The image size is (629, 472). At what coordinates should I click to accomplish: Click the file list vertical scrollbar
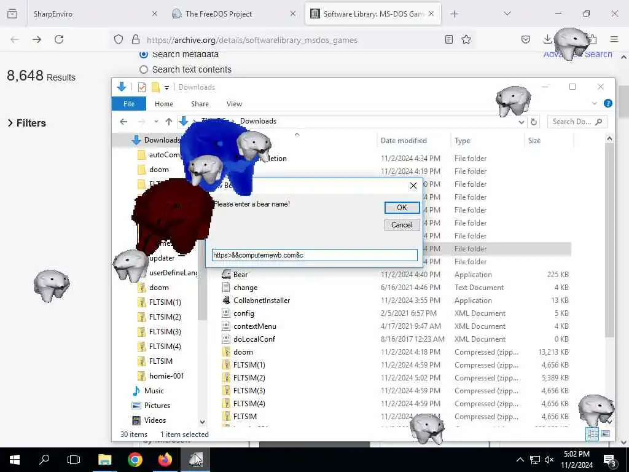click(609, 241)
